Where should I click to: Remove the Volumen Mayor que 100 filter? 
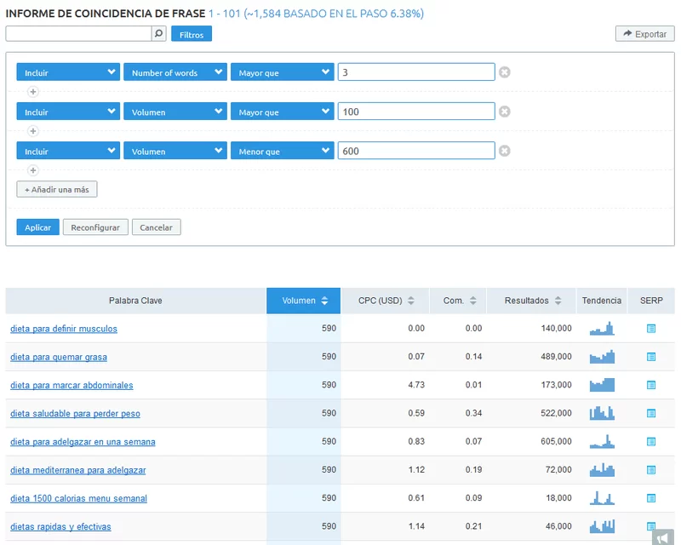click(504, 112)
